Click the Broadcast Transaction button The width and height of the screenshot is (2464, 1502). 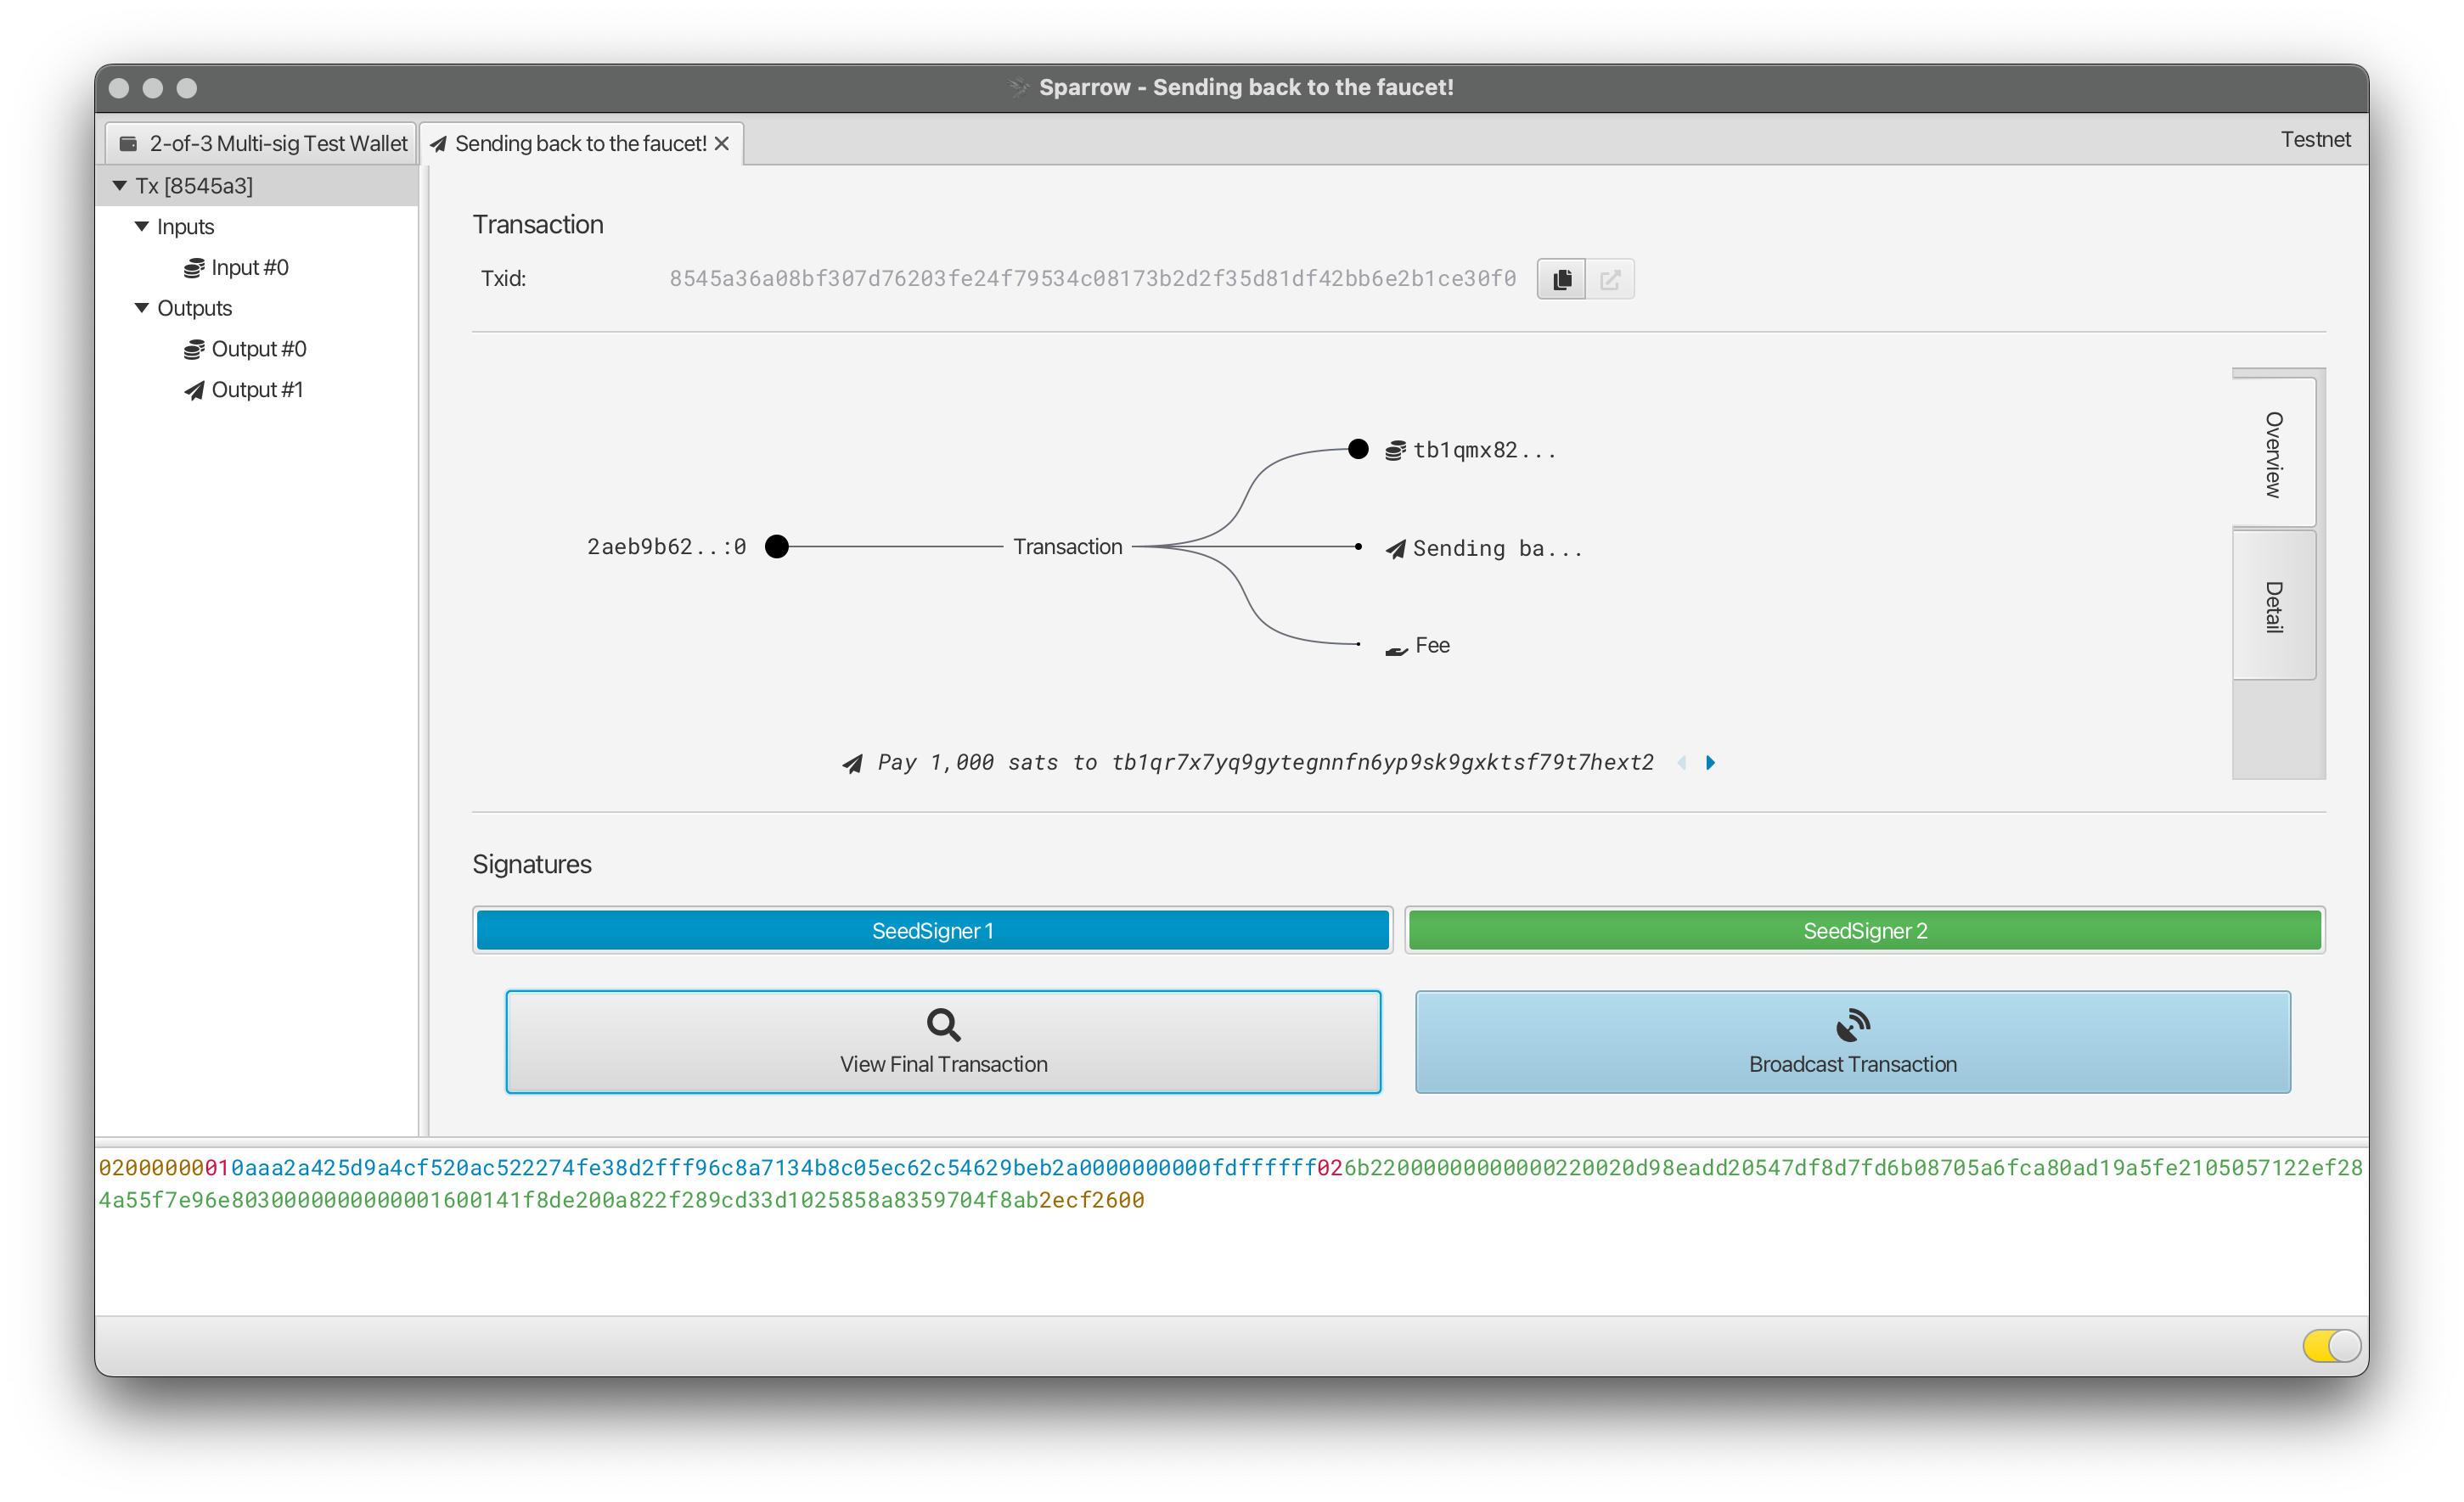coord(1852,1042)
